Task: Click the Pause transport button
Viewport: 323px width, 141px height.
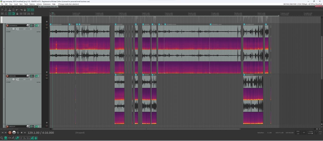Action: point(25,133)
